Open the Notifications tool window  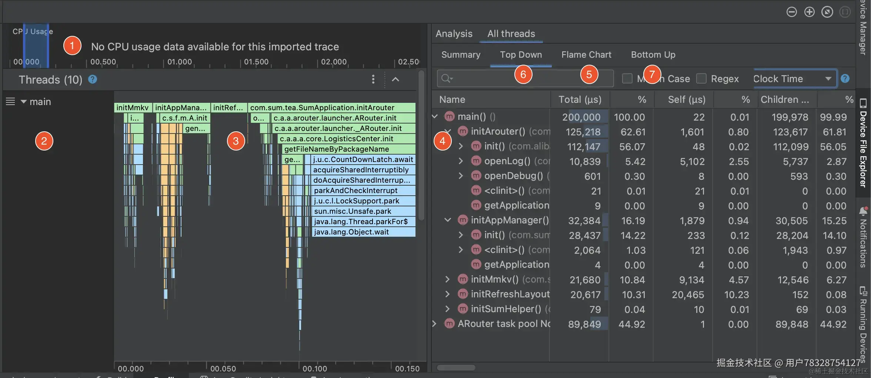pos(863,237)
